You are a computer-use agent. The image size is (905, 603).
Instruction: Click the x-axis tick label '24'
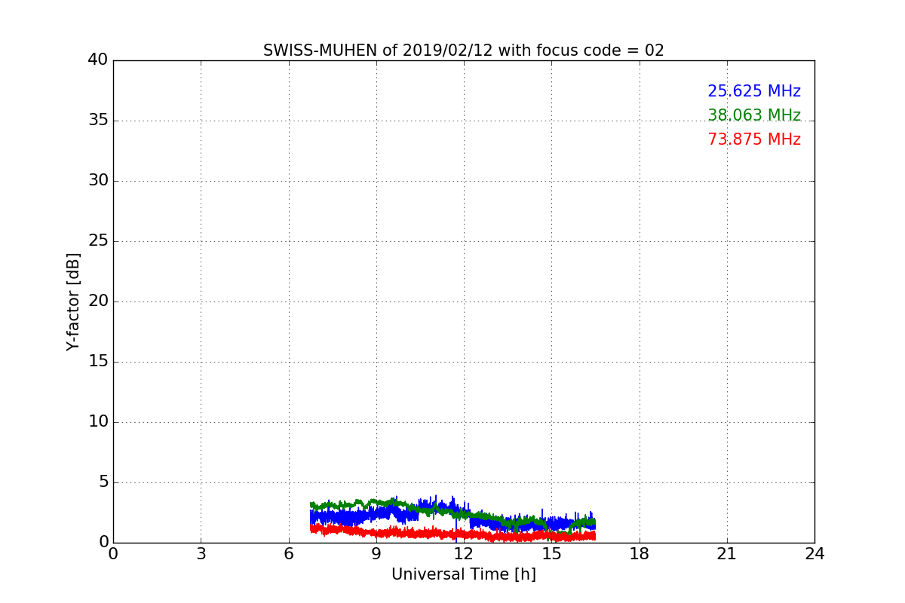(814, 553)
